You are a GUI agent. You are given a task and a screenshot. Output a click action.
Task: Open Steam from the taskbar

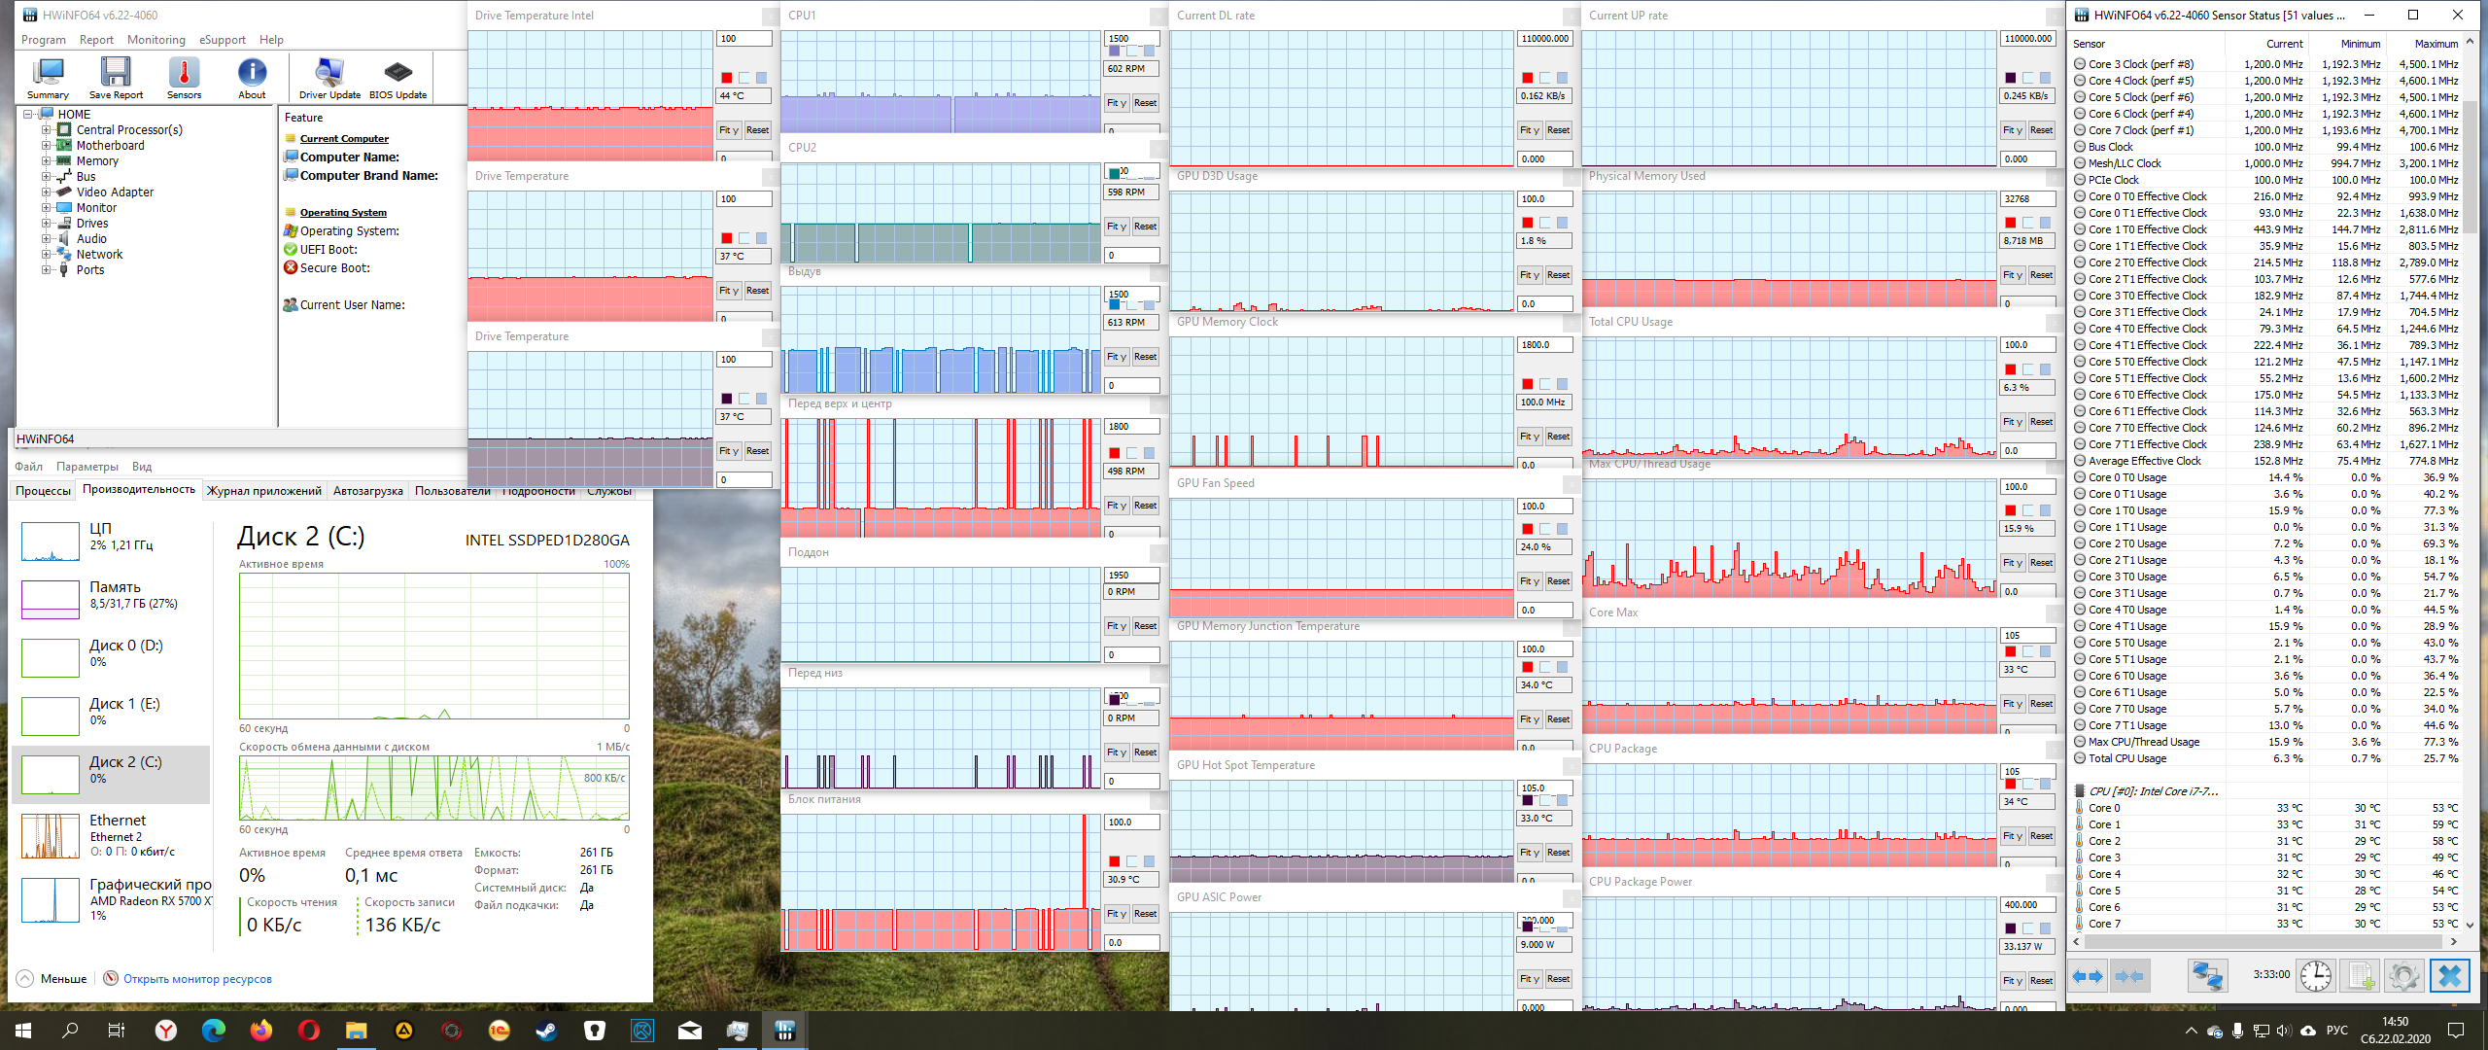547,1031
